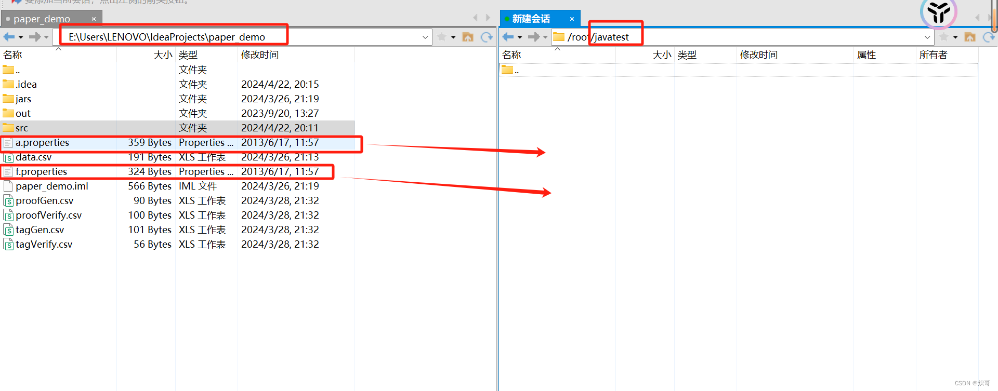Click remote home folder icon
The width and height of the screenshot is (998, 391).
(x=970, y=37)
